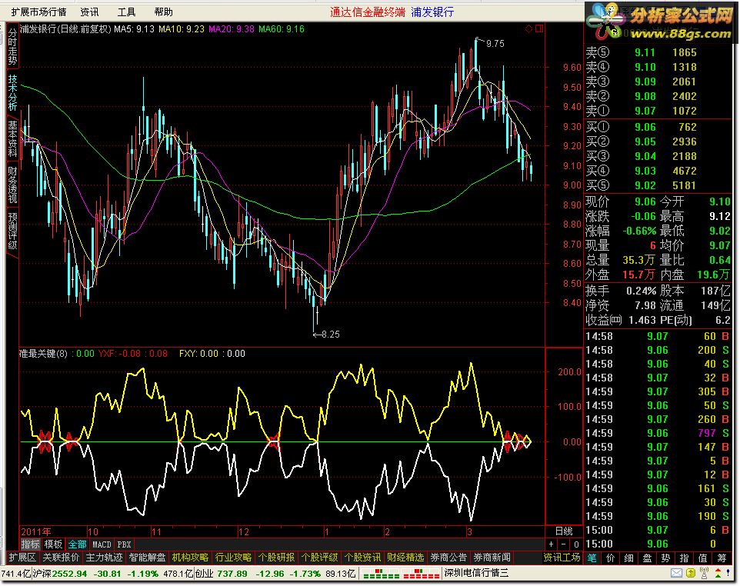The image size is (740, 586).
Task: Open 机构攻略 link
Action: 190,558
